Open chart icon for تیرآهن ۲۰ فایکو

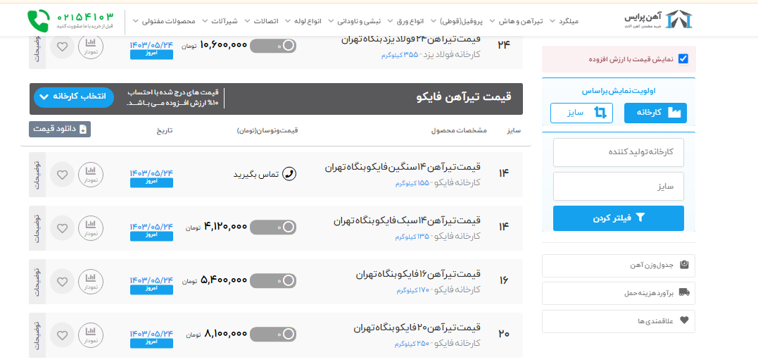click(x=91, y=335)
